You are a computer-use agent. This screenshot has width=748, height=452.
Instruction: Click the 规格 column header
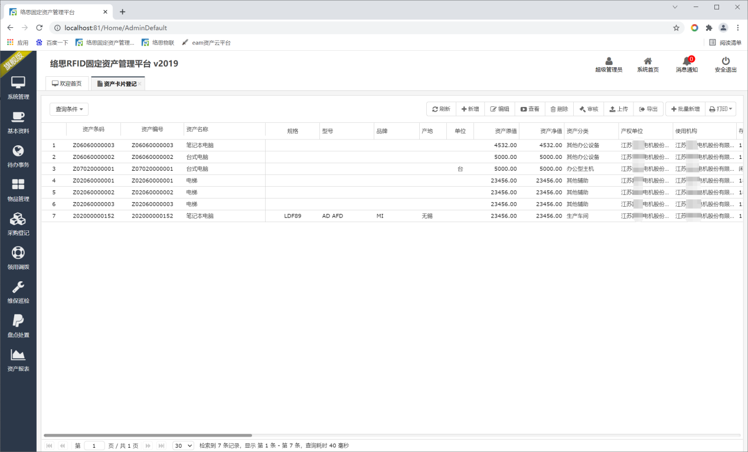[x=292, y=131]
